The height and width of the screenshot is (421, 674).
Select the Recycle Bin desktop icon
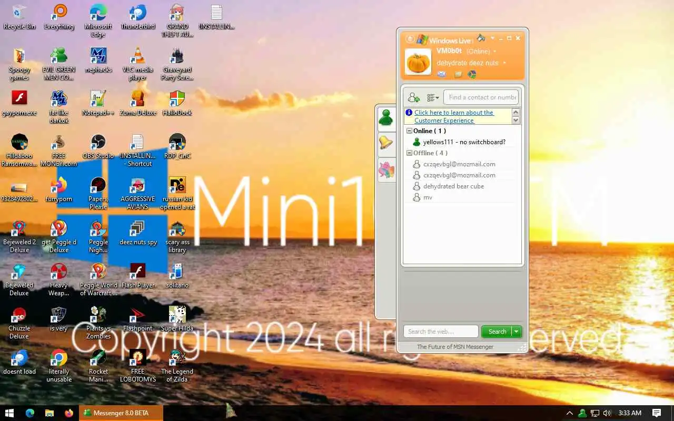[x=19, y=17]
